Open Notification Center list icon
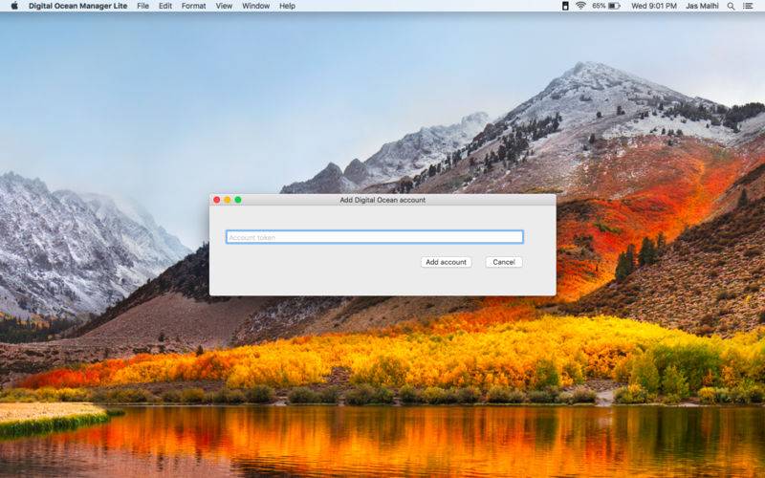This screenshot has width=765, height=478. click(x=748, y=6)
